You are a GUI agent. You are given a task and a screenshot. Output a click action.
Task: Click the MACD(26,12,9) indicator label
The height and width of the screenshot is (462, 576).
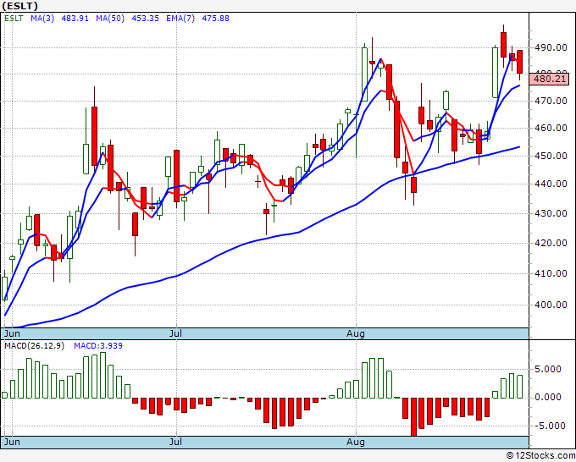point(34,346)
